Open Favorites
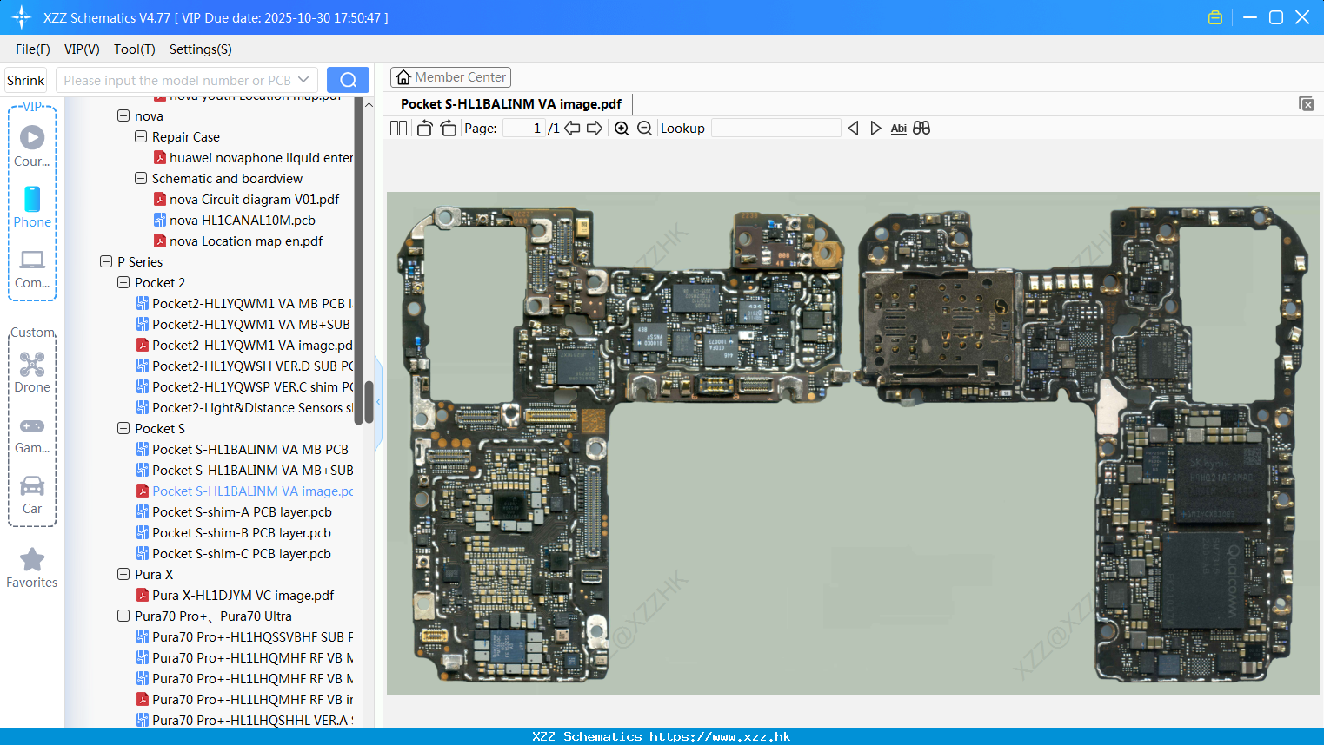 click(32, 569)
